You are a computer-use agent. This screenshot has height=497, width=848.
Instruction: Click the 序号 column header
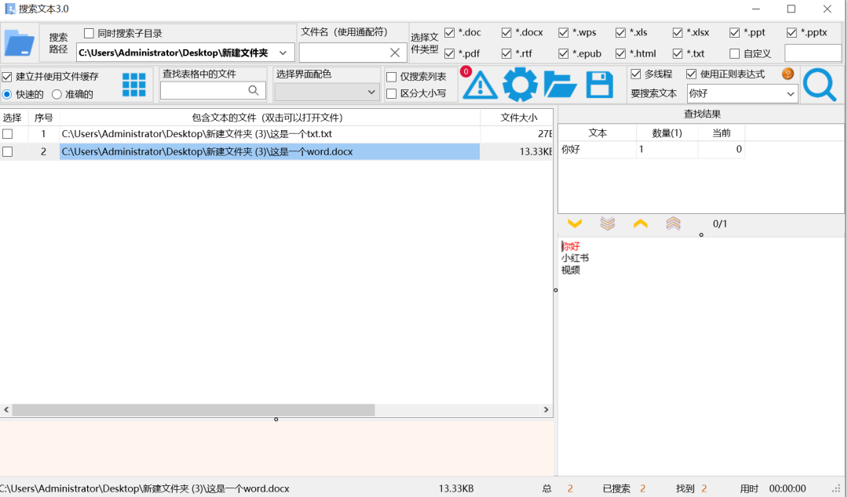click(43, 118)
